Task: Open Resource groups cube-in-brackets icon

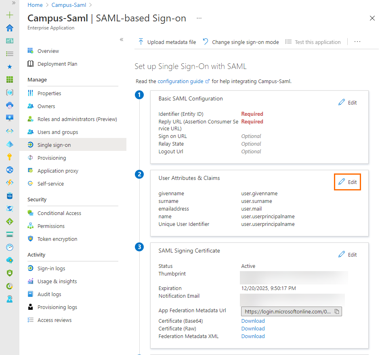Action: [10, 92]
